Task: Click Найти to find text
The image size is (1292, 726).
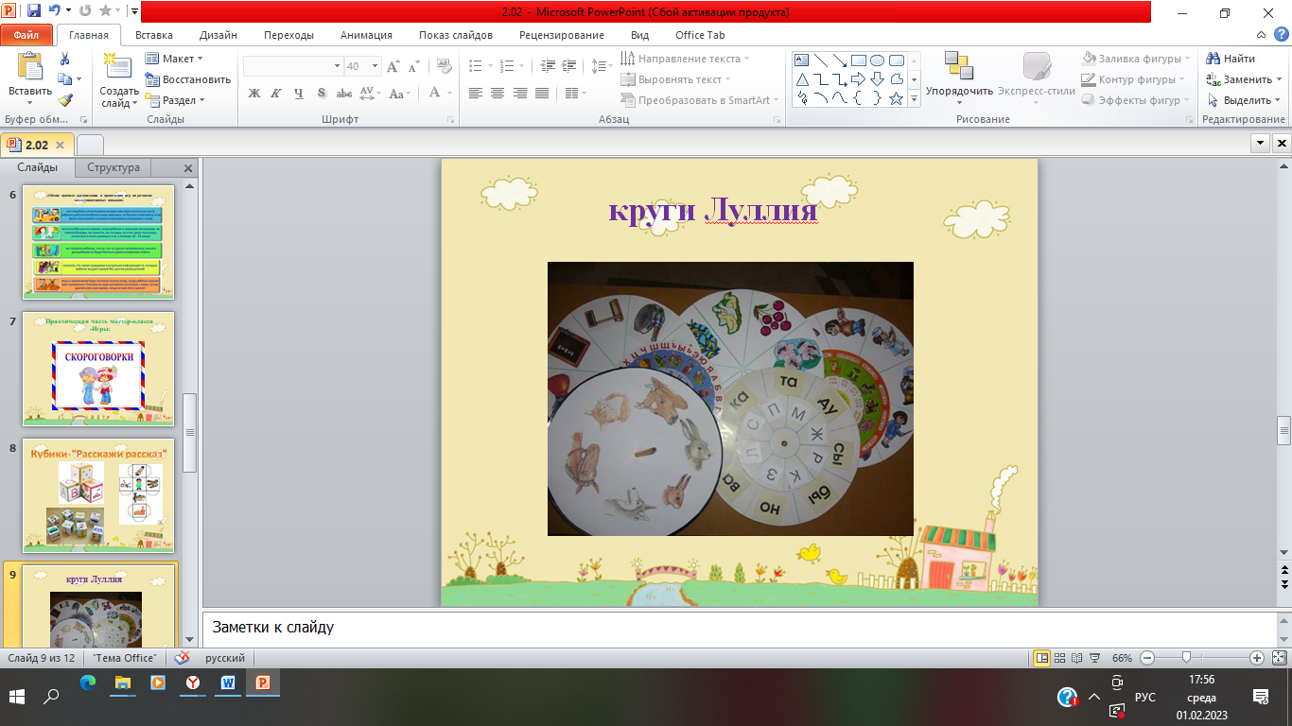Action: (1232, 59)
